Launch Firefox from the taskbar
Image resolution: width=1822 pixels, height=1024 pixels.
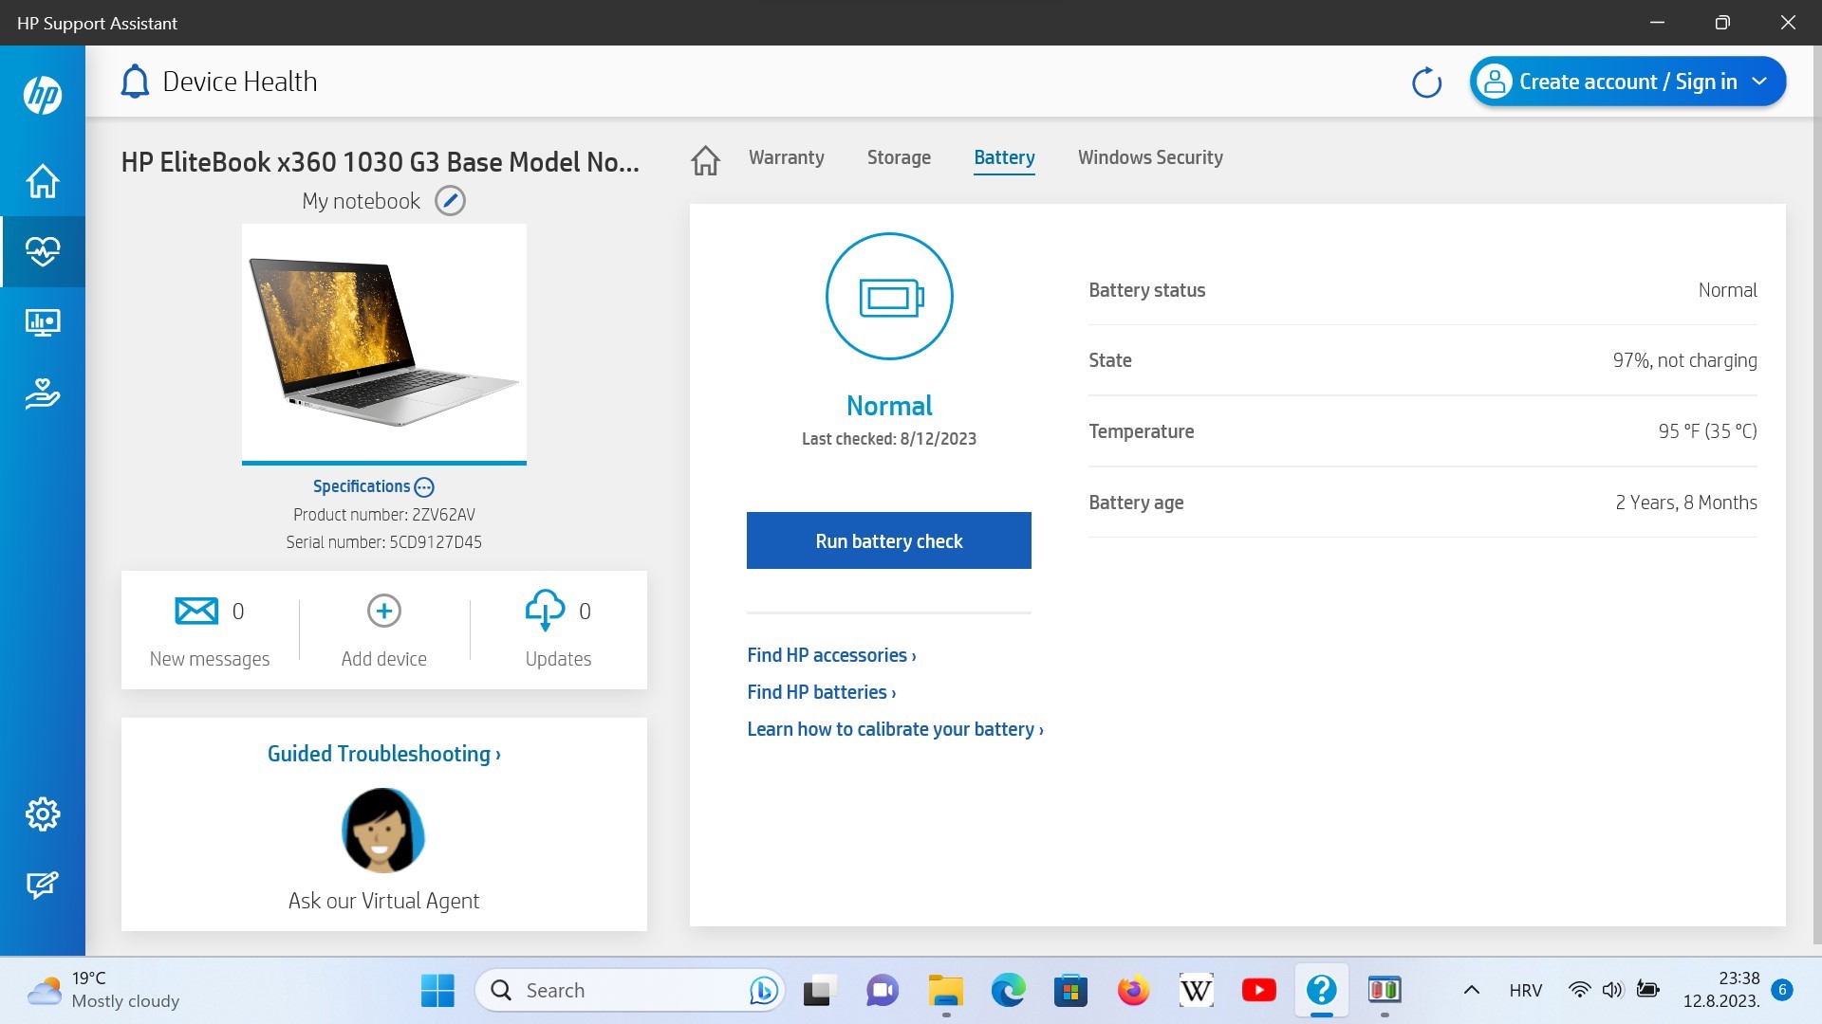point(1133,991)
